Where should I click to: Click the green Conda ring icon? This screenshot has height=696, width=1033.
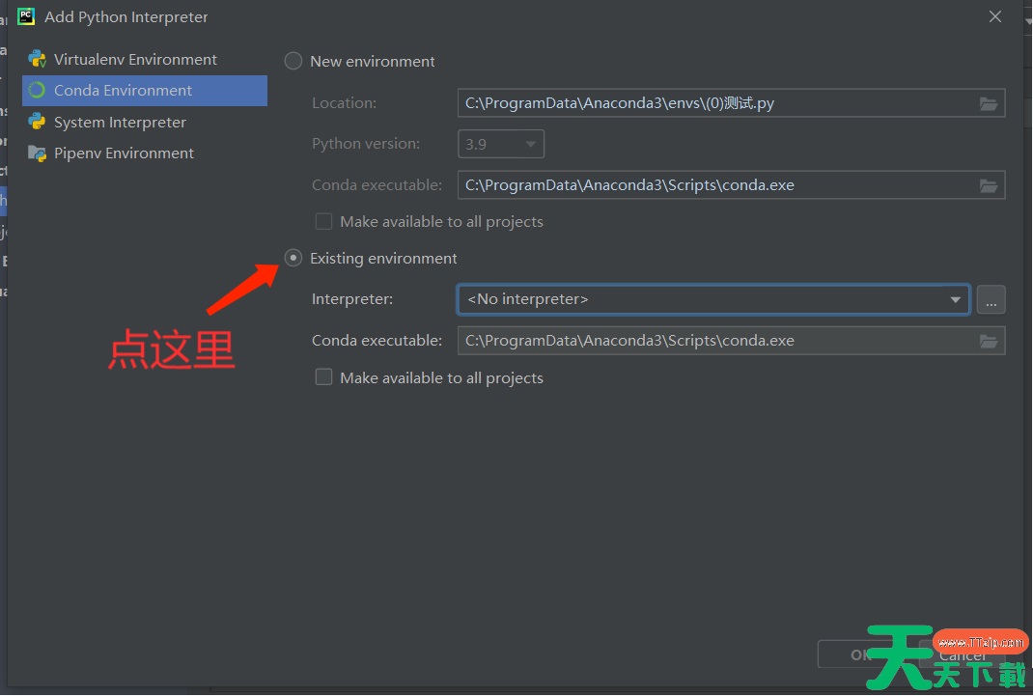coord(37,90)
